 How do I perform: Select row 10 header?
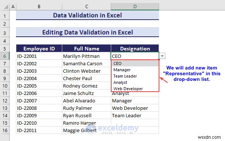4,86
